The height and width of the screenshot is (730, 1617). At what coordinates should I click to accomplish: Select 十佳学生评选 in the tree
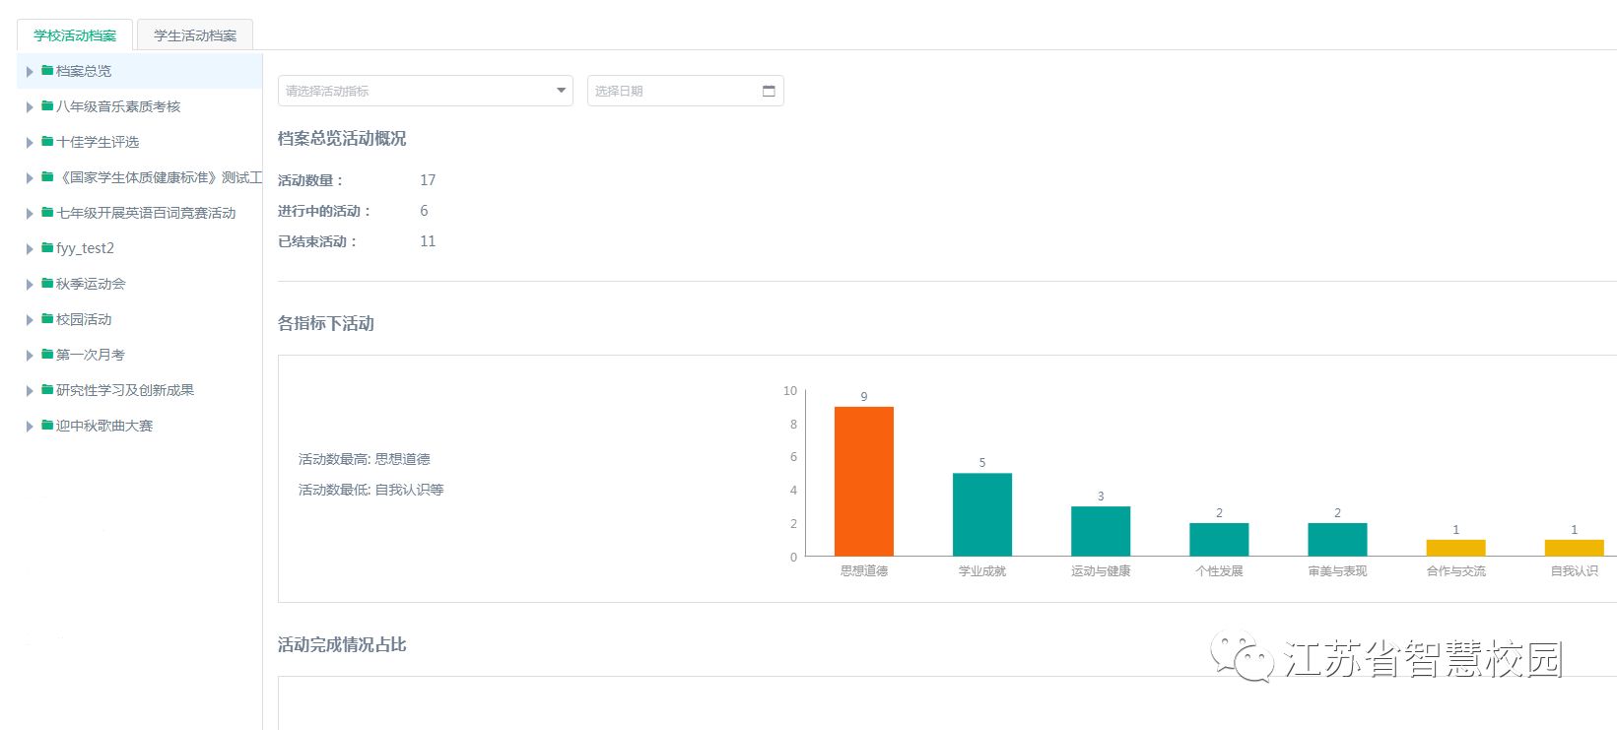click(98, 142)
